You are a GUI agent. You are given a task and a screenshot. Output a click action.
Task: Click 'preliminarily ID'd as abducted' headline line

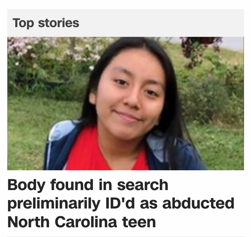(121, 204)
